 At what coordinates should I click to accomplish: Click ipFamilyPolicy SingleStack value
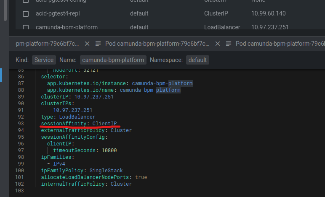(x=106, y=171)
